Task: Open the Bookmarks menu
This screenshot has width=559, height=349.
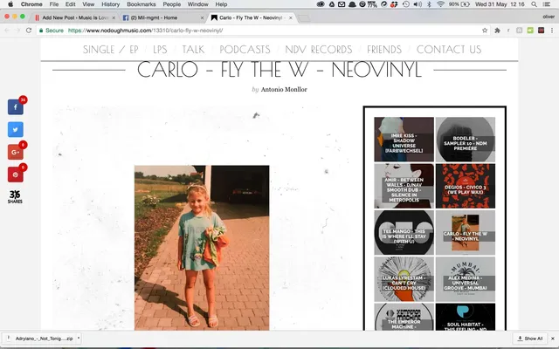Action: pos(141,4)
